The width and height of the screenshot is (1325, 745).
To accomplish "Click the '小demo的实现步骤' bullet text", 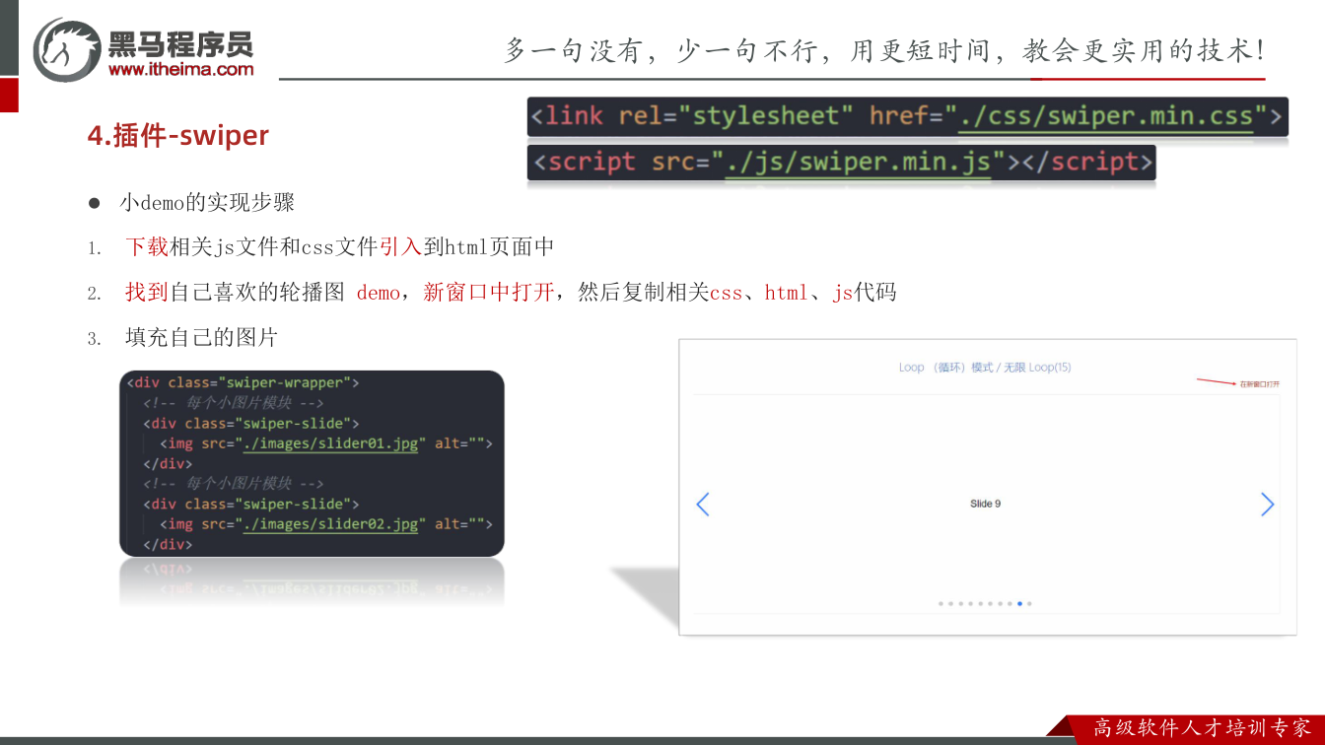I will [x=207, y=203].
